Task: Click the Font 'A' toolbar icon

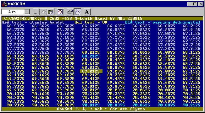Action: 87,12
